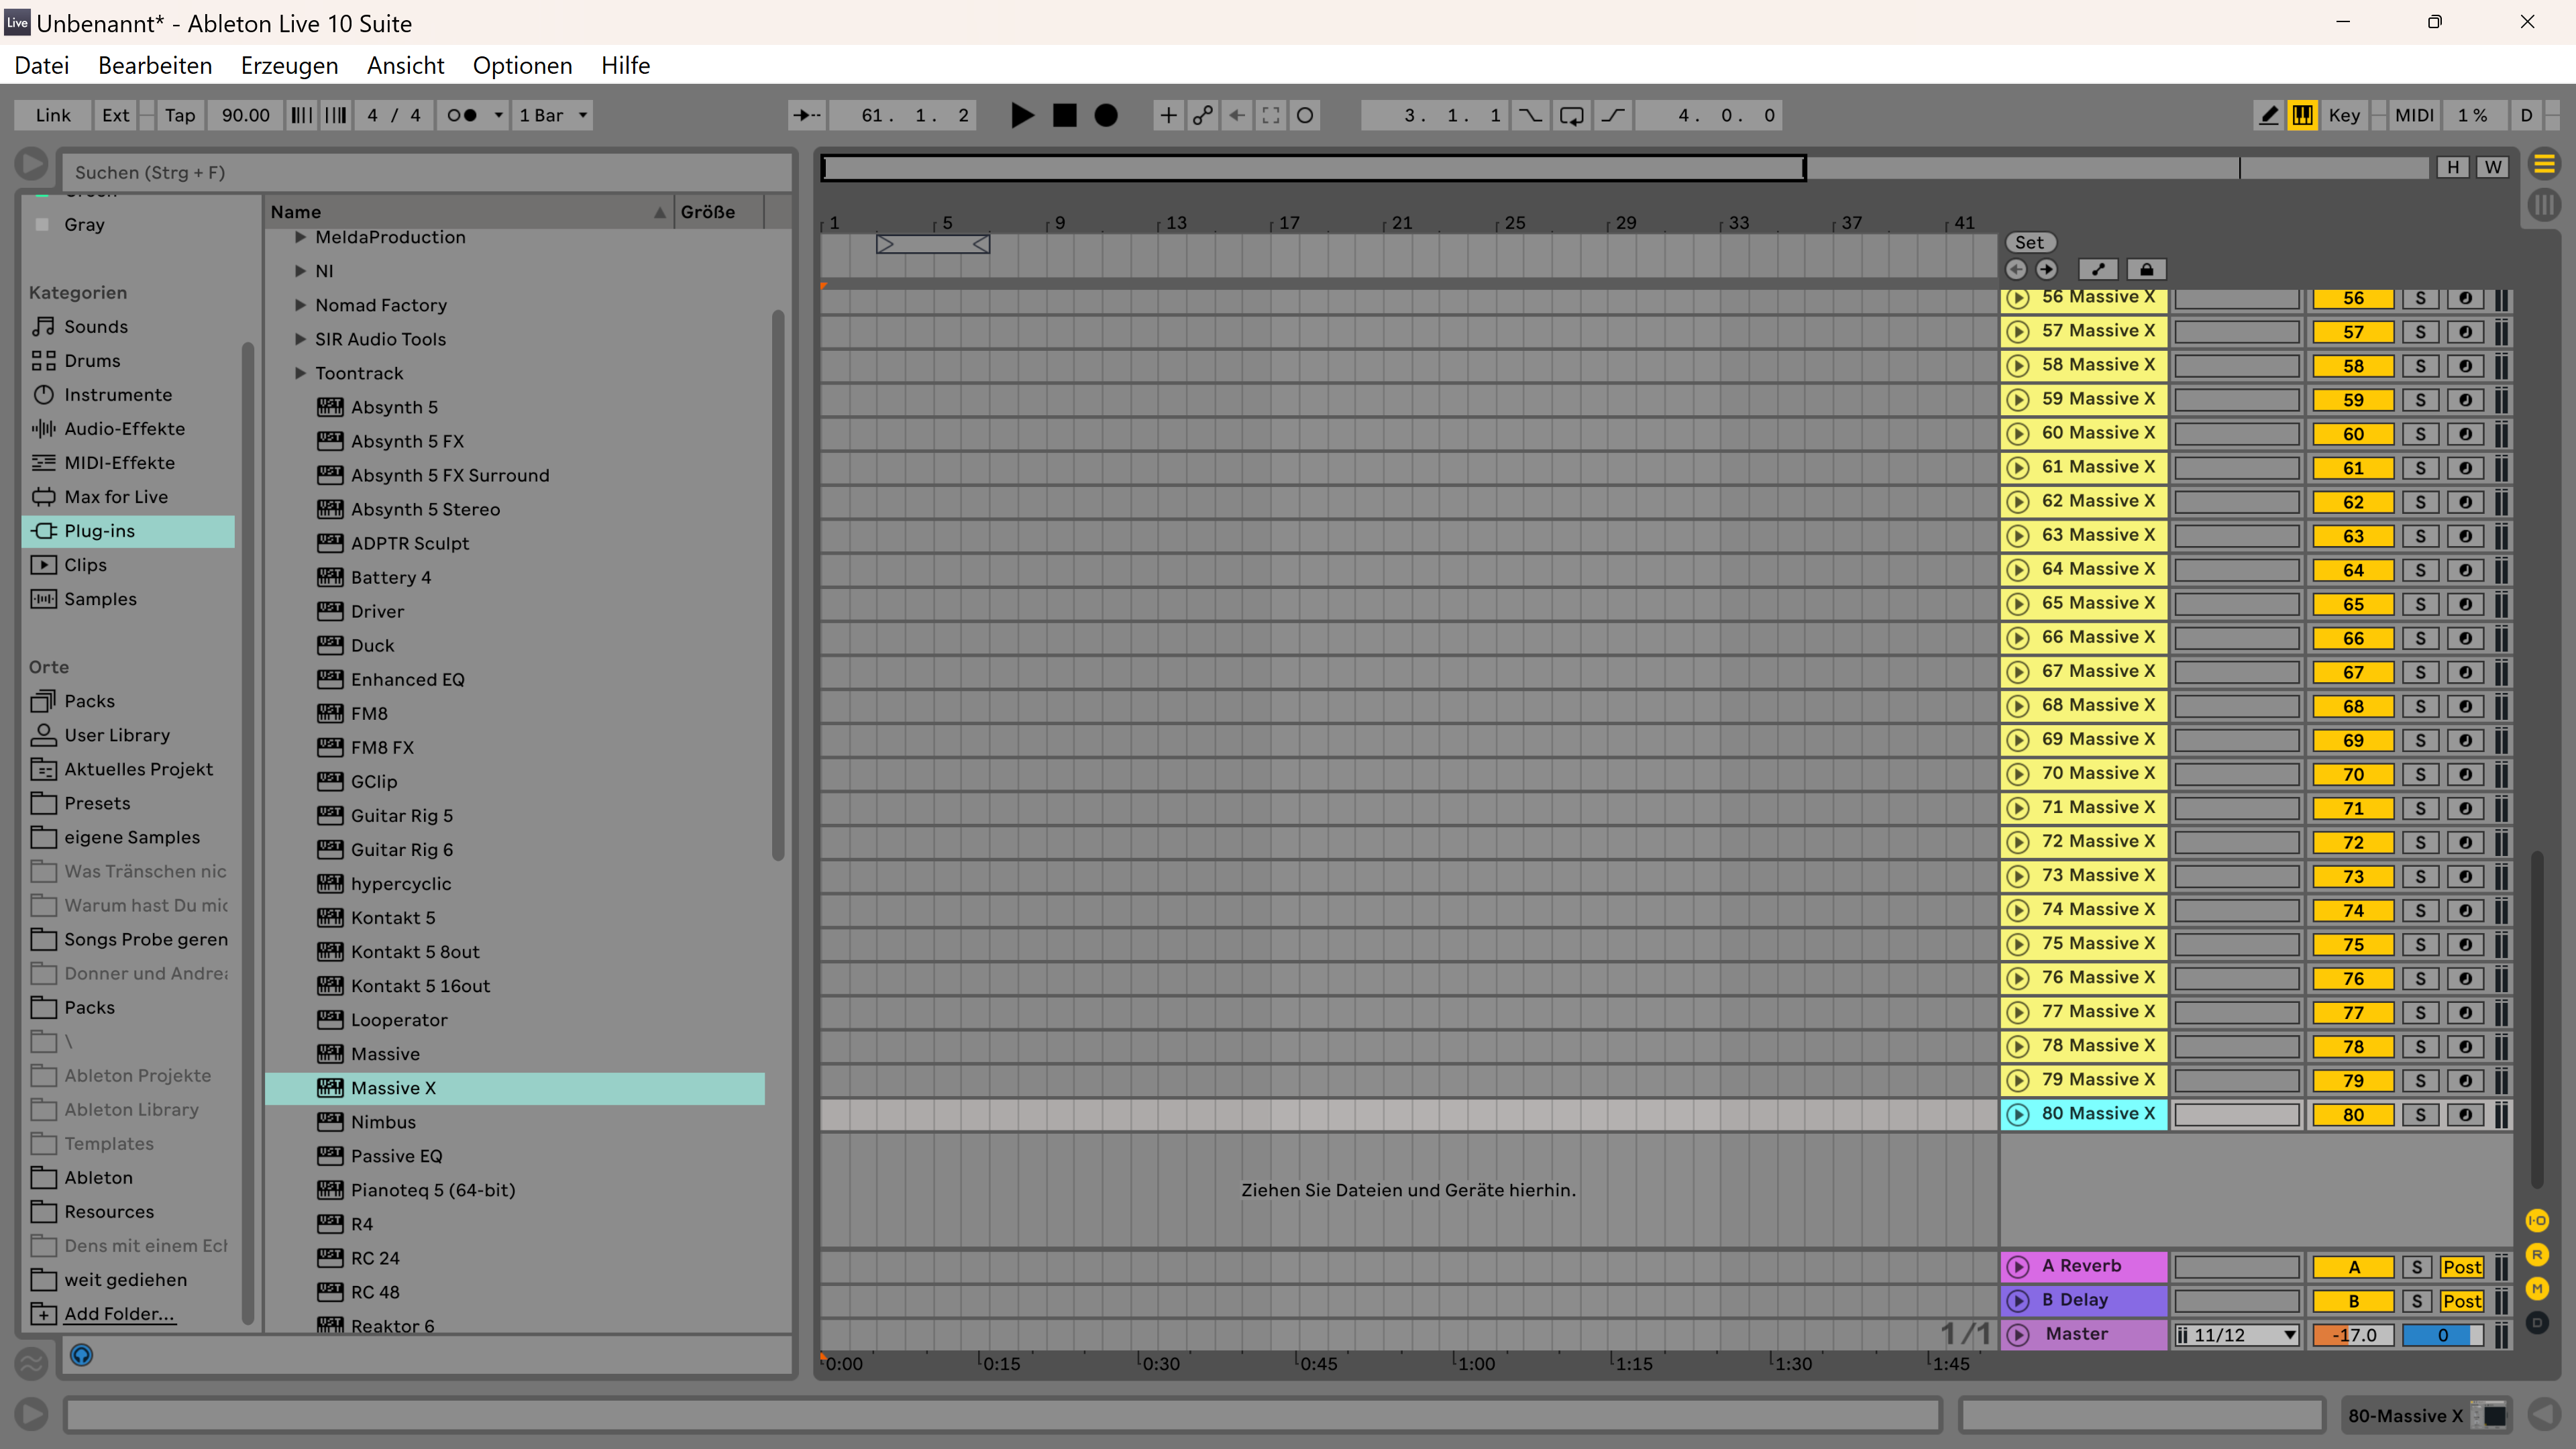Select Max for Live category

pos(116,496)
